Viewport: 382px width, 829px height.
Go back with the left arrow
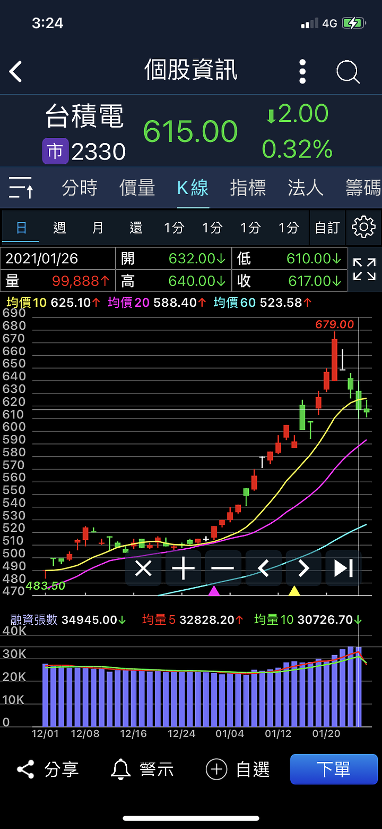16,71
